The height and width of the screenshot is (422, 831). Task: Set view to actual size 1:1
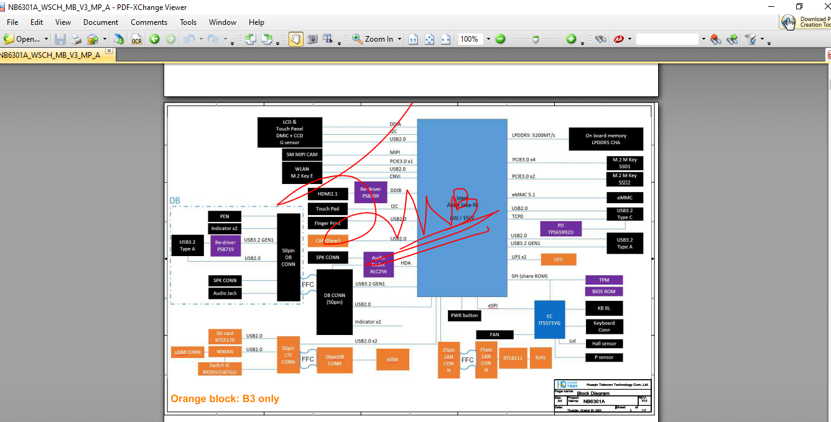click(x=413, y=39)
